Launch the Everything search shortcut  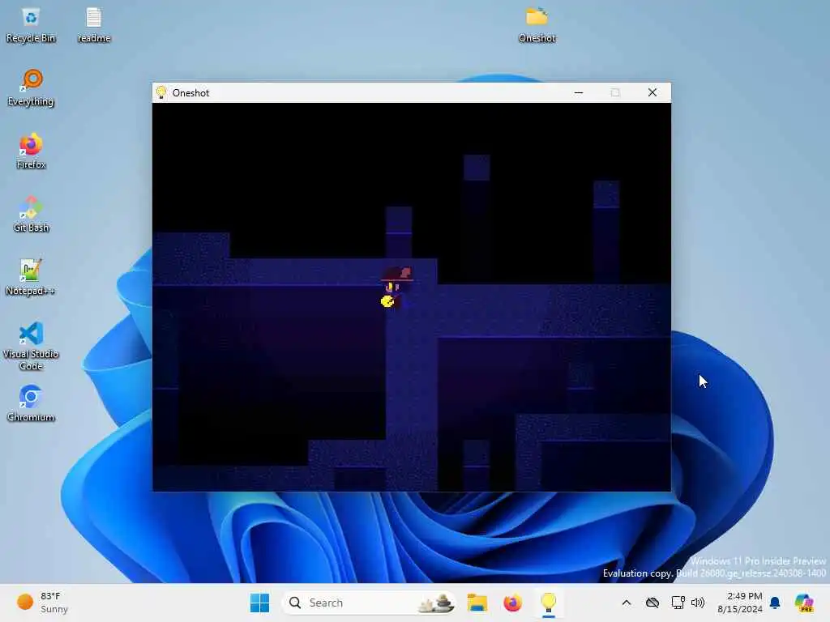coord(31,88)
